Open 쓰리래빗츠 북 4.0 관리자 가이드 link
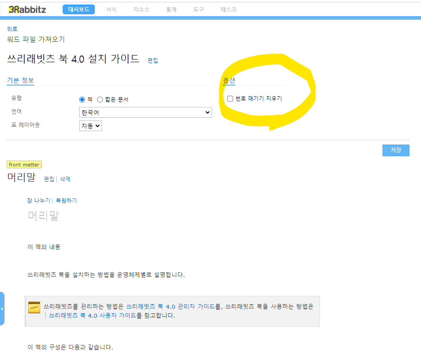The width and height of the screenshot is (421, 354). [x=170, y=307]
